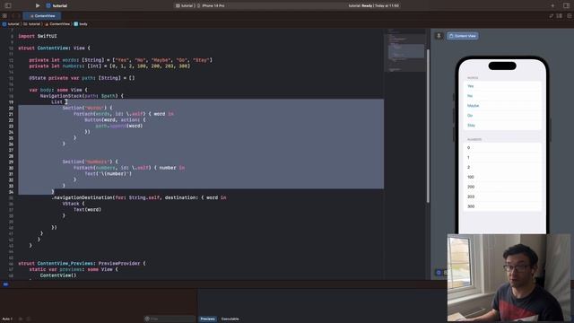The height and width of the screenshot is (323, 574).
Task: Open the body symbol breadcrumb
Action: click(81, 24)
